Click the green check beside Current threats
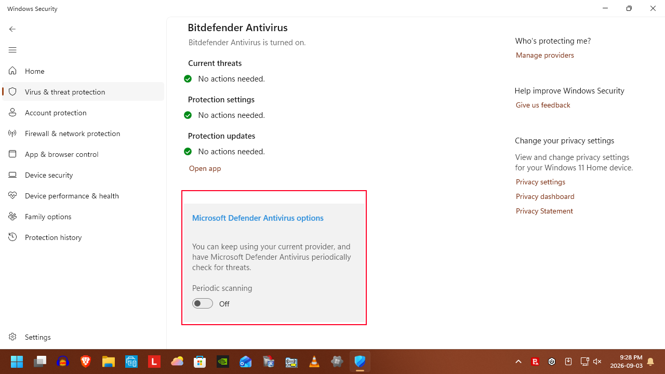 (188, 79)
